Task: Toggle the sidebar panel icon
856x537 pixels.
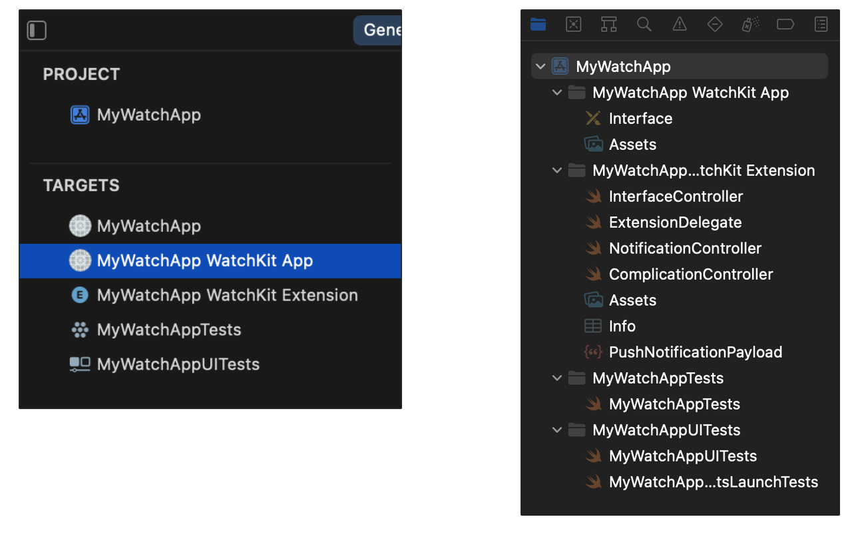Action: tap(37, 31)
